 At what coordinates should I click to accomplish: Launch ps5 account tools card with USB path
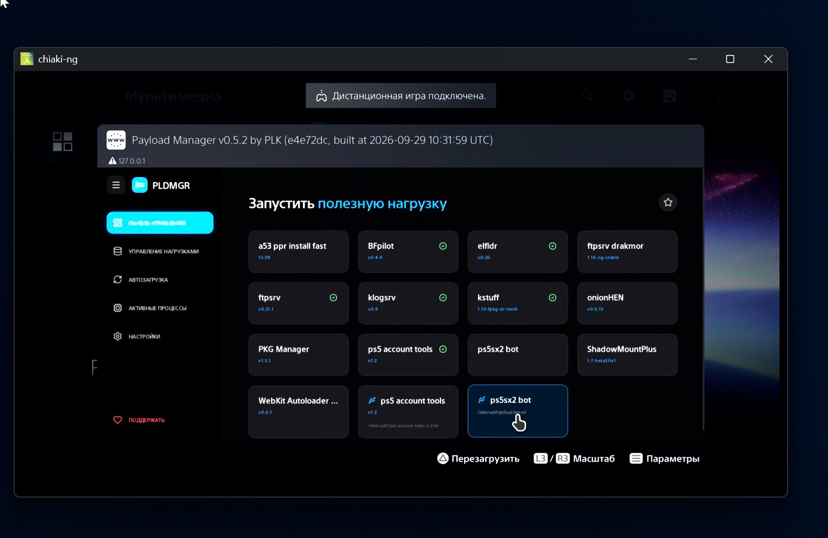[x=408, y=411]
